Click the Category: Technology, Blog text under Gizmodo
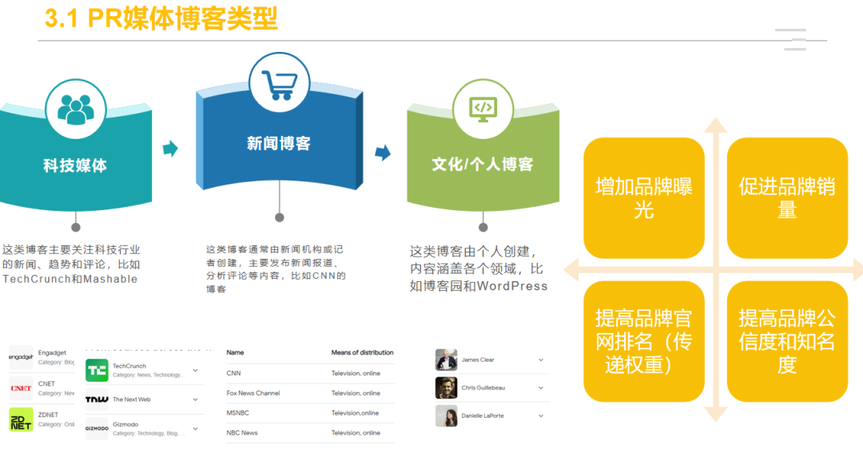This screenshot has width=863, height=453. click(149, 433)
